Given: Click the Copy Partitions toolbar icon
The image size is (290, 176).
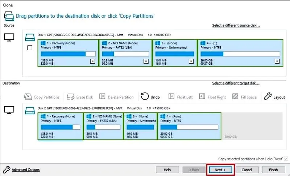Looking at the screenshot, I should tap(28, 96).
